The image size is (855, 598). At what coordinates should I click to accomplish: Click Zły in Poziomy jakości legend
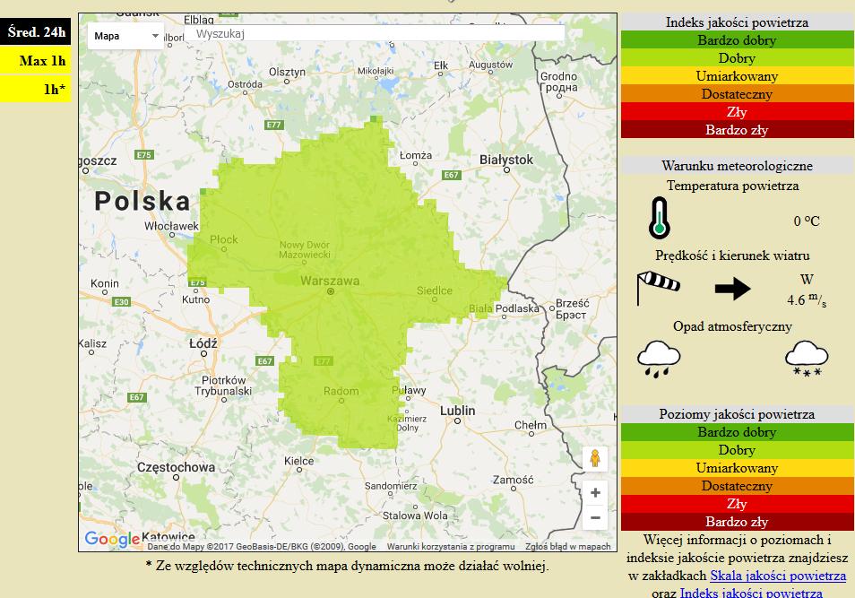click(x=737, y=504)
